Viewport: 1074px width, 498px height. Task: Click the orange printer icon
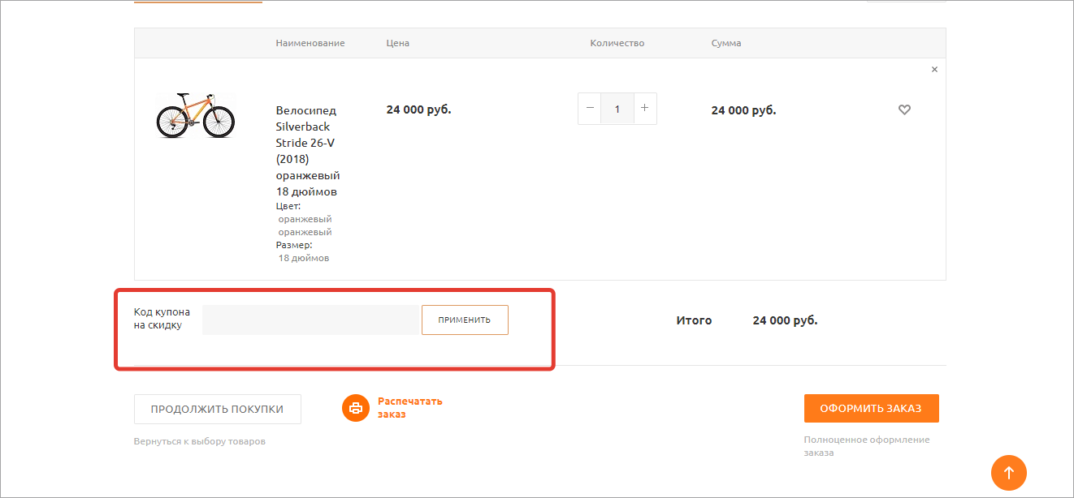coord(355,408)
